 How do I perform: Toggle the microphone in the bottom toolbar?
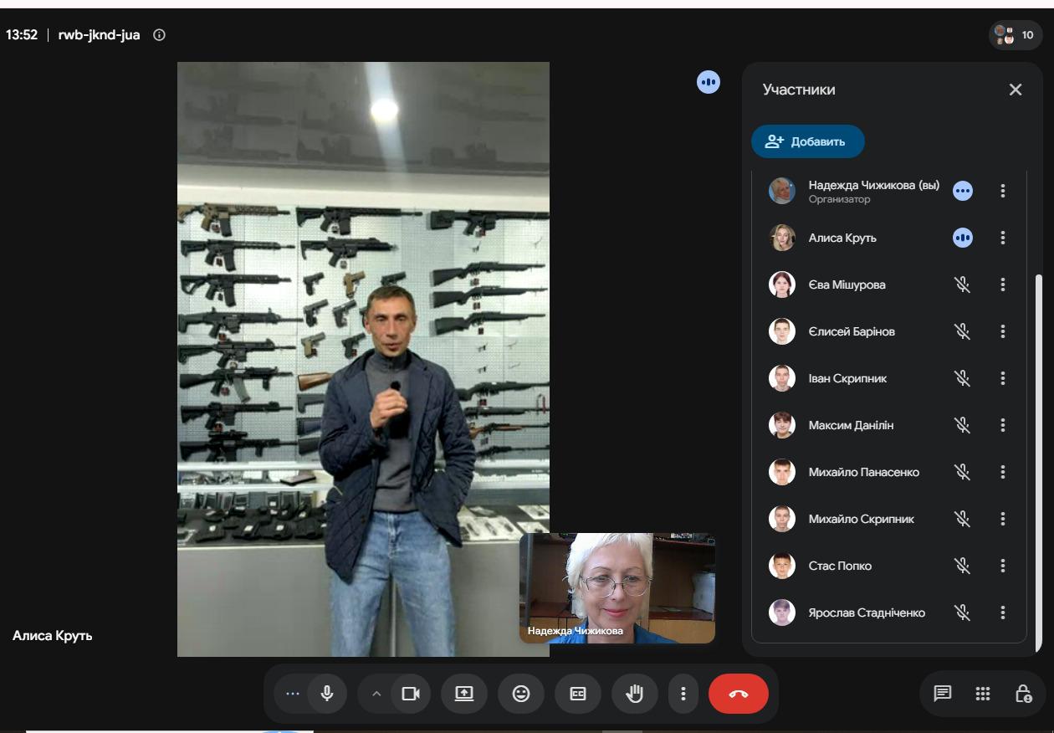pyautogui.click(x=327, y=694)
